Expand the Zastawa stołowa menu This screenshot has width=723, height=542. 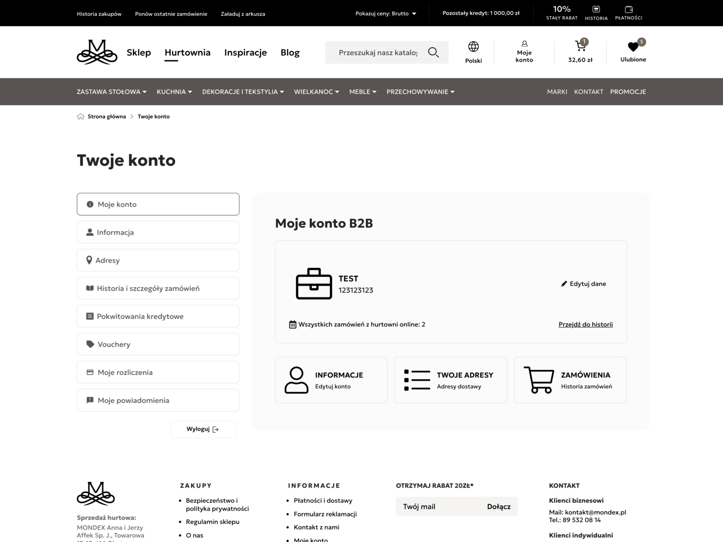click(x=112, y=92)
